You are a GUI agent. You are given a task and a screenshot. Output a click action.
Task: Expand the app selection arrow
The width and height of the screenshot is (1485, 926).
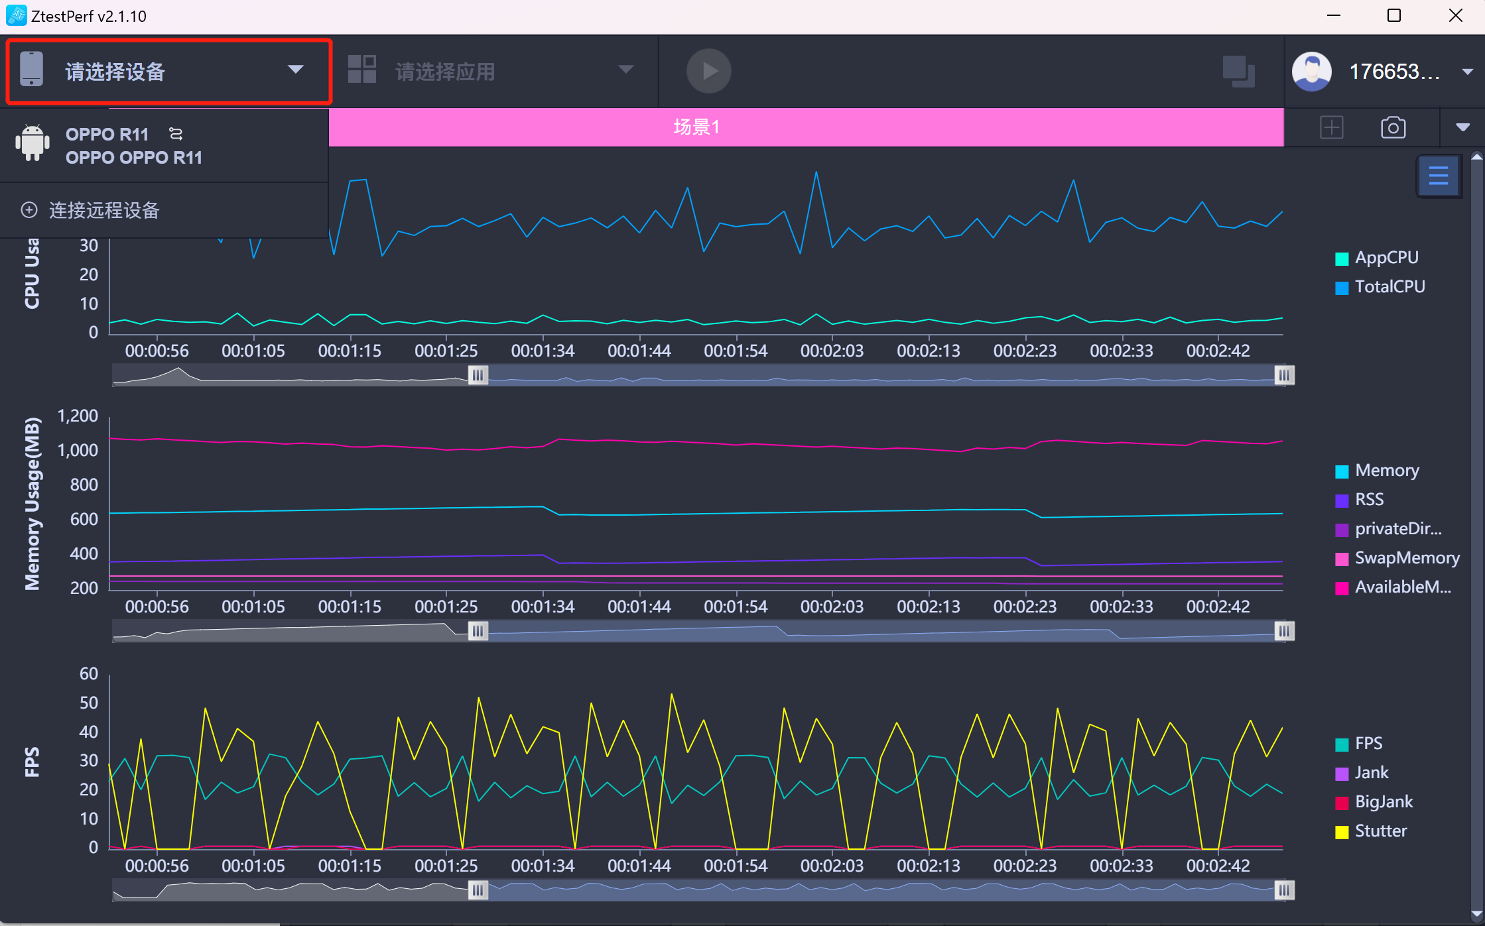[x=625, y=70]
